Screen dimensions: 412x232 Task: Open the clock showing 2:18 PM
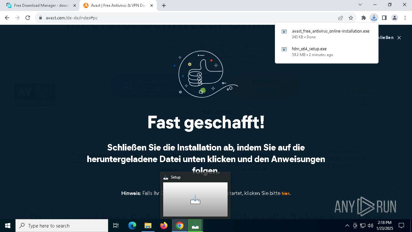385,226
